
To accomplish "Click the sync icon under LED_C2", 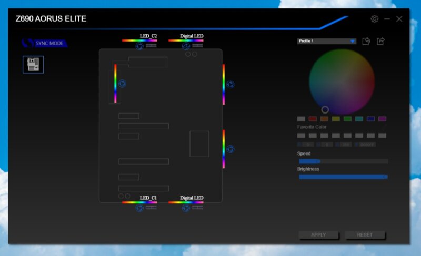I will coord(139,46).
